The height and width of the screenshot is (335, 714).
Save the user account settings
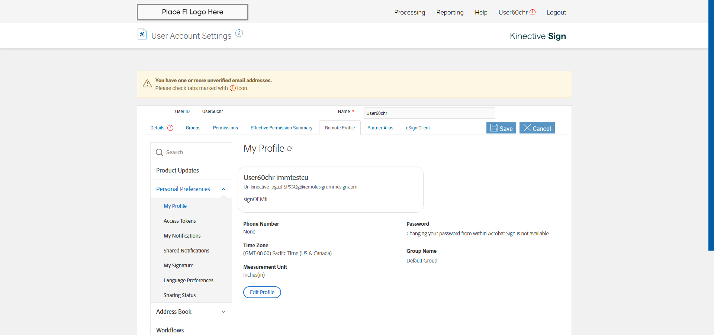point(501,128)
